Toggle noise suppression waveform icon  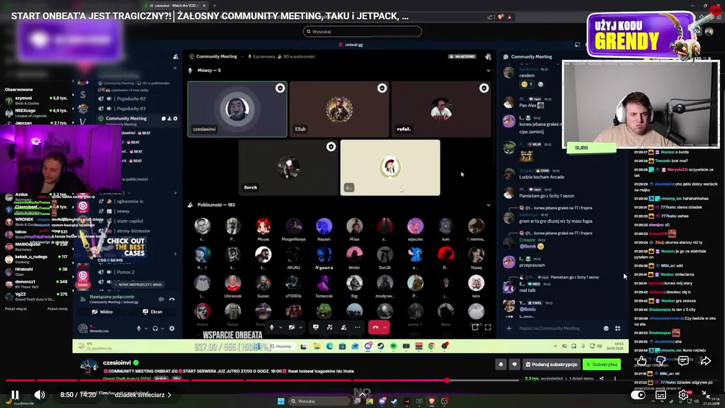161,299
